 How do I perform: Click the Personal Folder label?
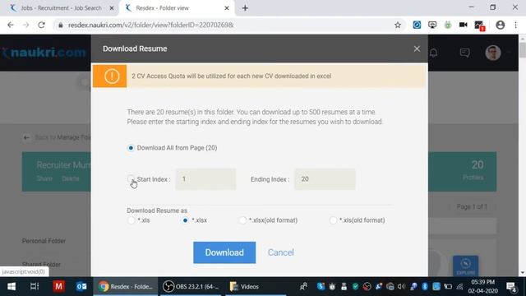pos(44,241)
